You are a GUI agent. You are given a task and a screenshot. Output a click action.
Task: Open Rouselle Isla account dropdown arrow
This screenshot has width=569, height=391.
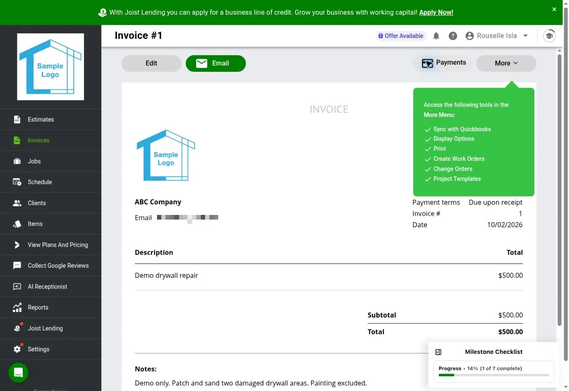(x=526, y=36)
